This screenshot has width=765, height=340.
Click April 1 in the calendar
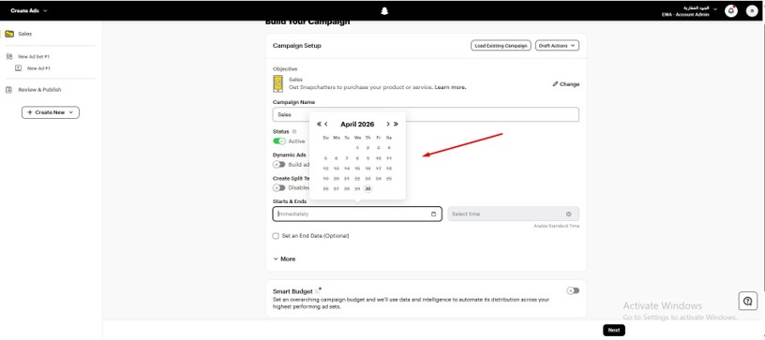357,148
